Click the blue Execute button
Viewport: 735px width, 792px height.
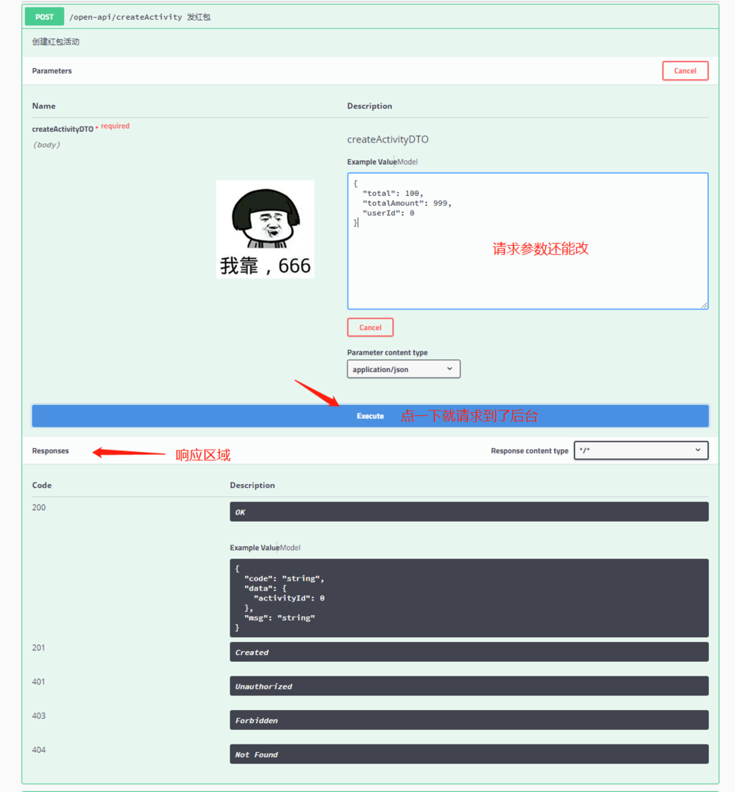point(371,416)
